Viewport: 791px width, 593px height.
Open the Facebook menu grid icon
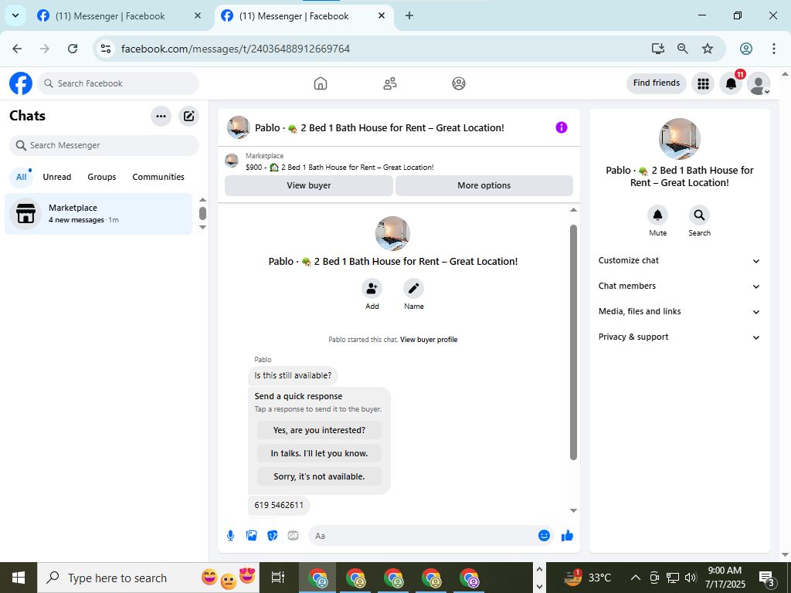click(703, 83)
